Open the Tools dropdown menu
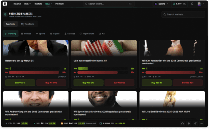Viewport: 209px width, 129px height. 48,4
